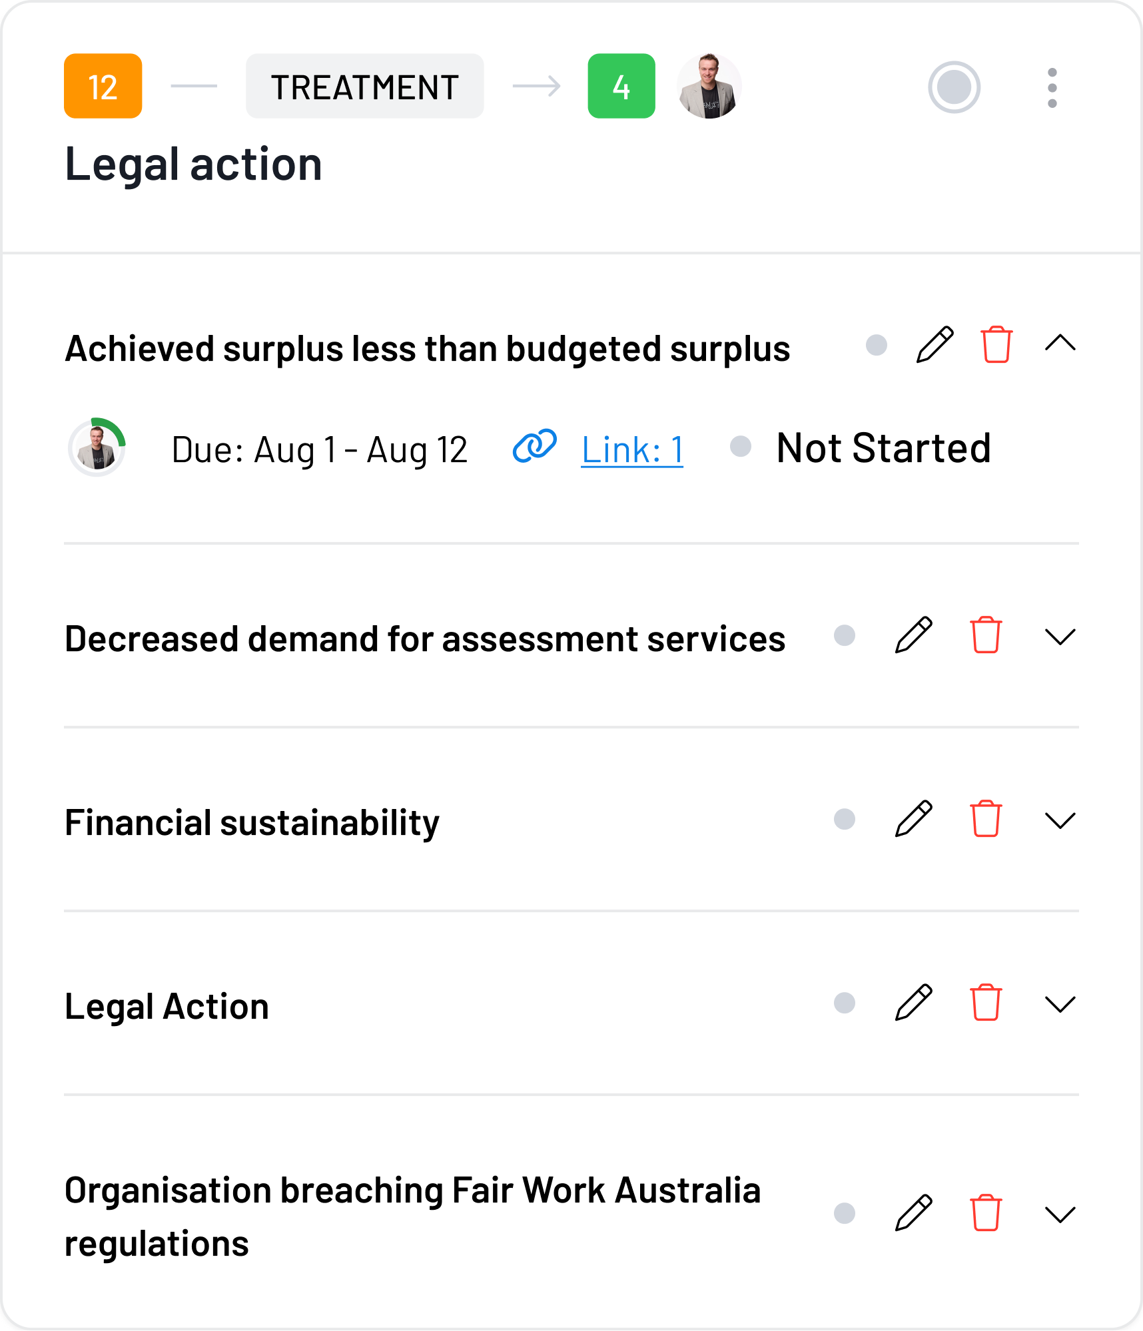Screen dimensions: 1143x1331
Task: Expand the Legal Action row
Action: [1060, 1004]
